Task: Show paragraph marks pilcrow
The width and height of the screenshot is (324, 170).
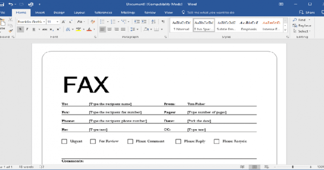Action: click(x=163, y=22)
